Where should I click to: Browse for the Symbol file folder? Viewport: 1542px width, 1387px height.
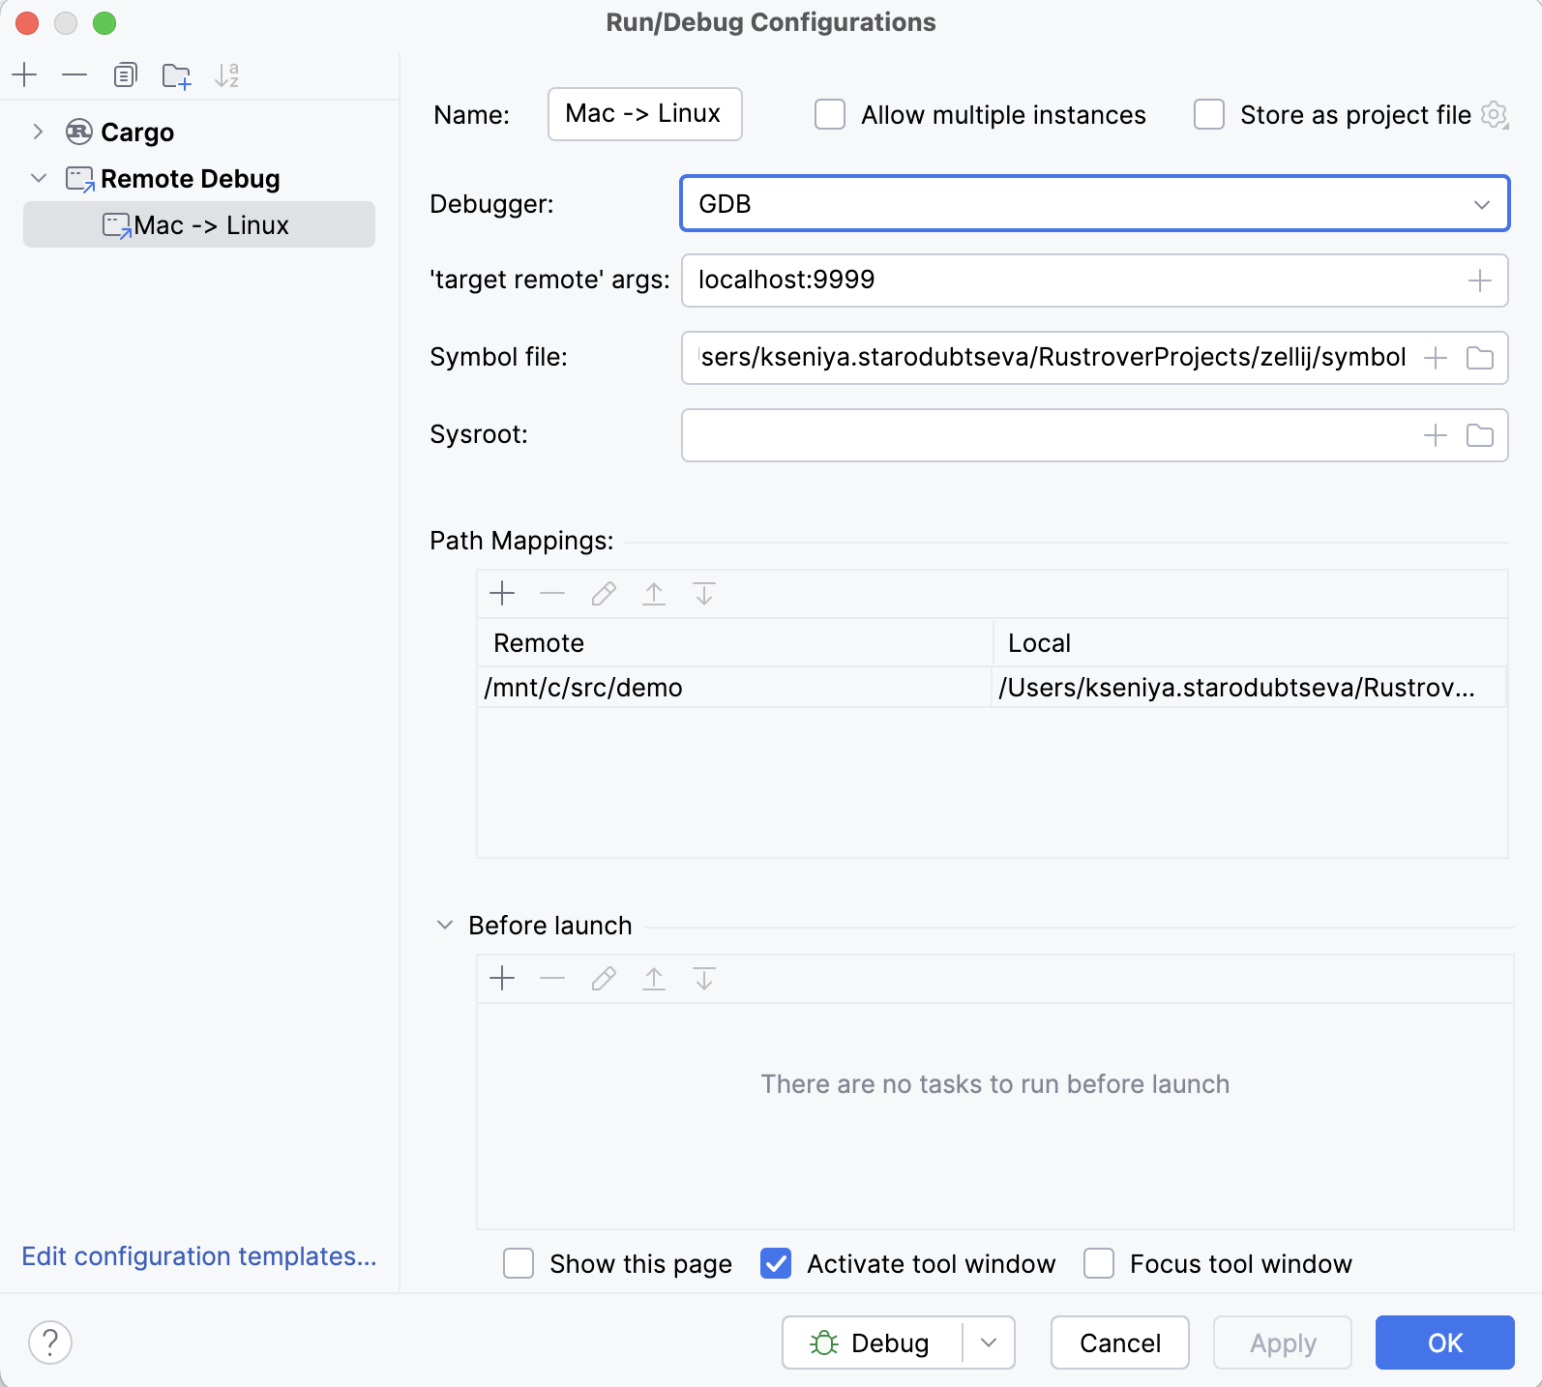(x=1479, y=358)
